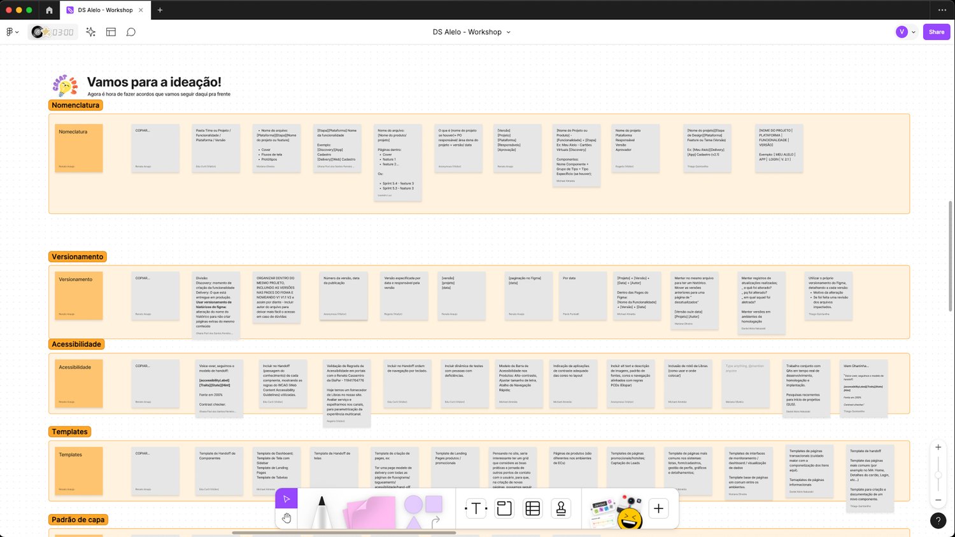
Task: Select the Section tool
Action: point(504,508)
